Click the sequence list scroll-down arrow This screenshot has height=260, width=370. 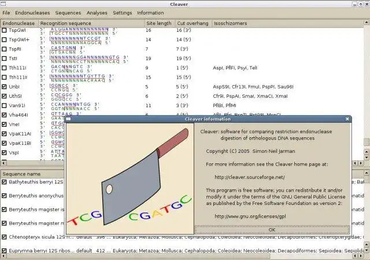pos(367,250)
